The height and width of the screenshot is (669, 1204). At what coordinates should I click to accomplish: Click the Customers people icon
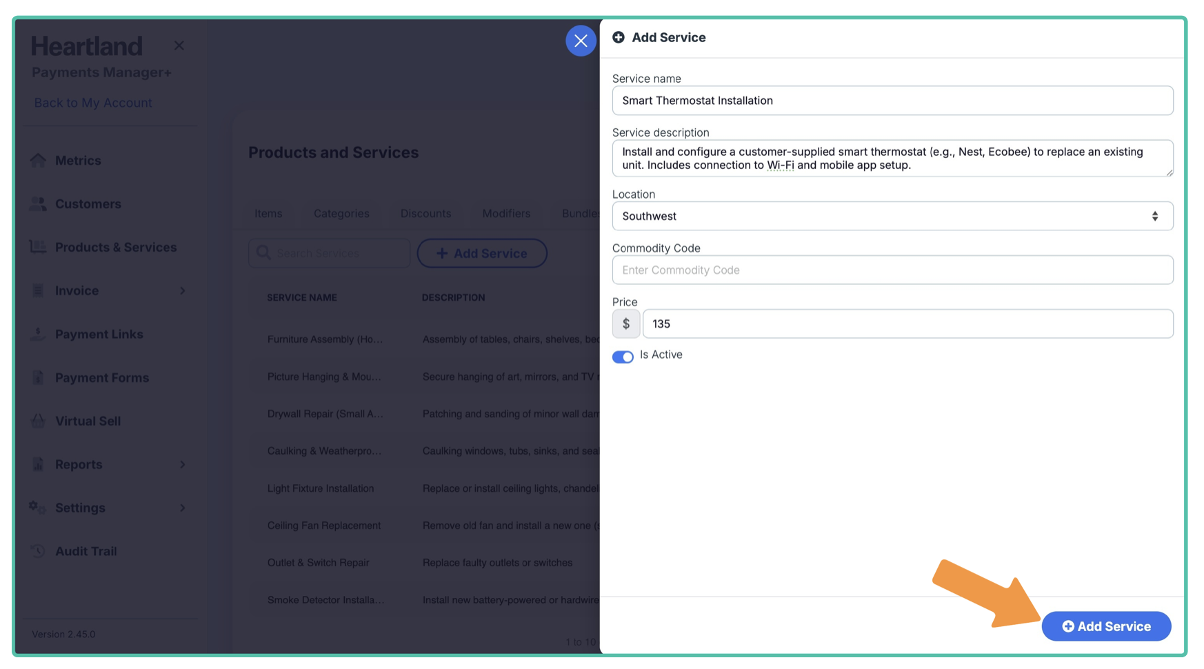(x=38, y=203)
